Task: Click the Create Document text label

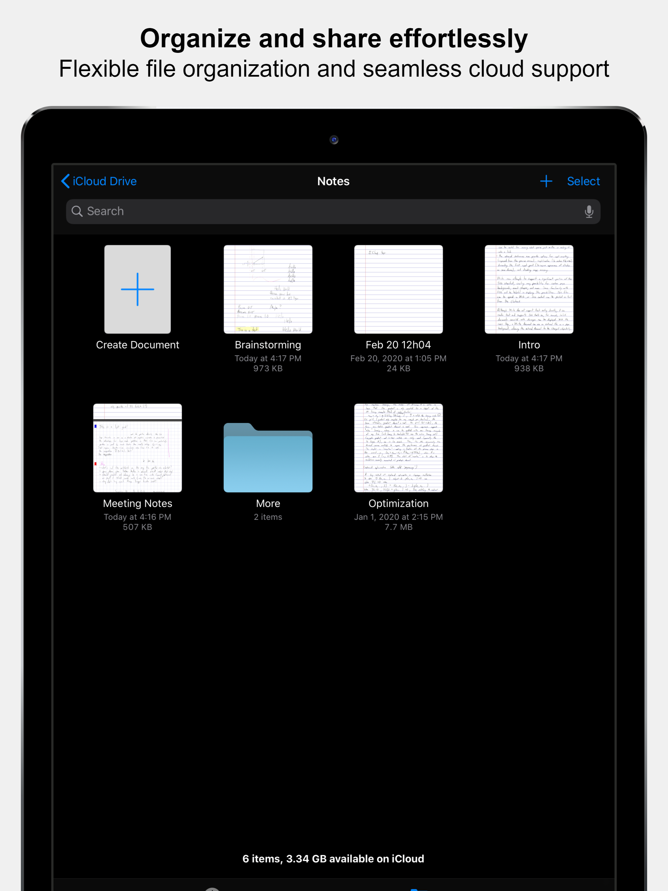Action: (x=137, y=345)
